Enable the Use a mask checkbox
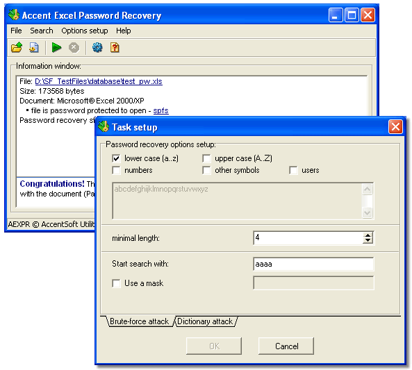The width and height of the screenshot is (412, 370). point(116,283)
